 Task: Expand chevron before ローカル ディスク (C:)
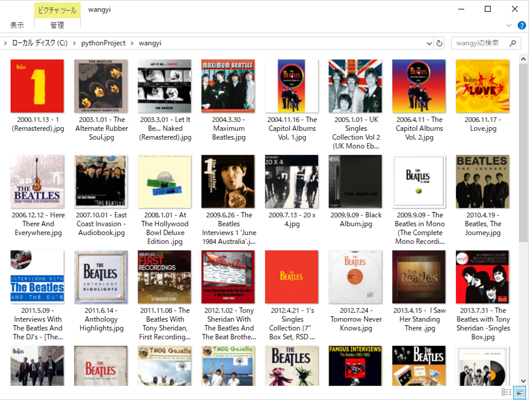tap(5, 43)
